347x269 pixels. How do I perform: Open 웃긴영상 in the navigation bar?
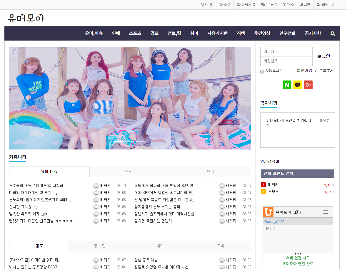pyautogui.click(x=262, y=33)
